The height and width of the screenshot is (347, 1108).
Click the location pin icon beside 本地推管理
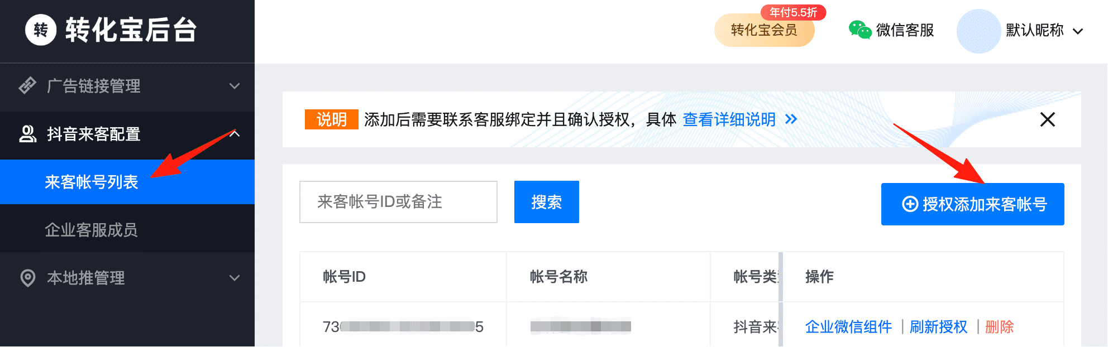click(x=27, y=278)
